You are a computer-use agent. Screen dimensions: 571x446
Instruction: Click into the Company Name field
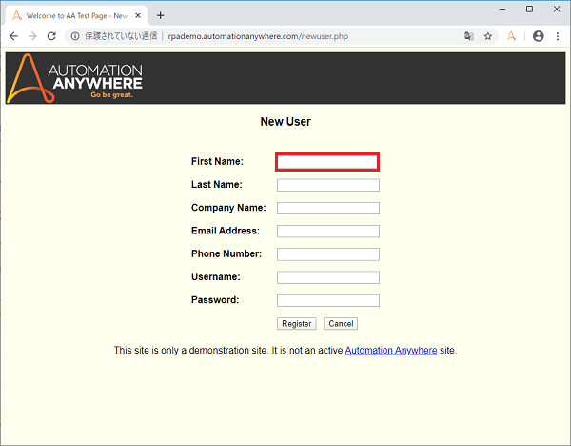[x=328, y=208]
